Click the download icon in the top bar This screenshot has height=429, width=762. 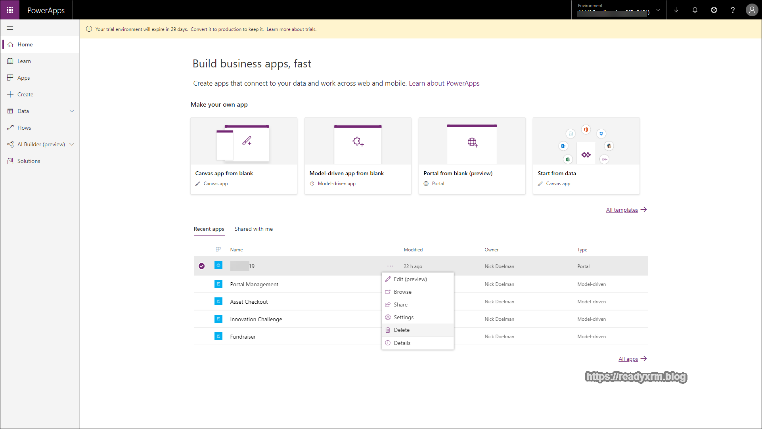pyautogui.click(x=676, y=10)
